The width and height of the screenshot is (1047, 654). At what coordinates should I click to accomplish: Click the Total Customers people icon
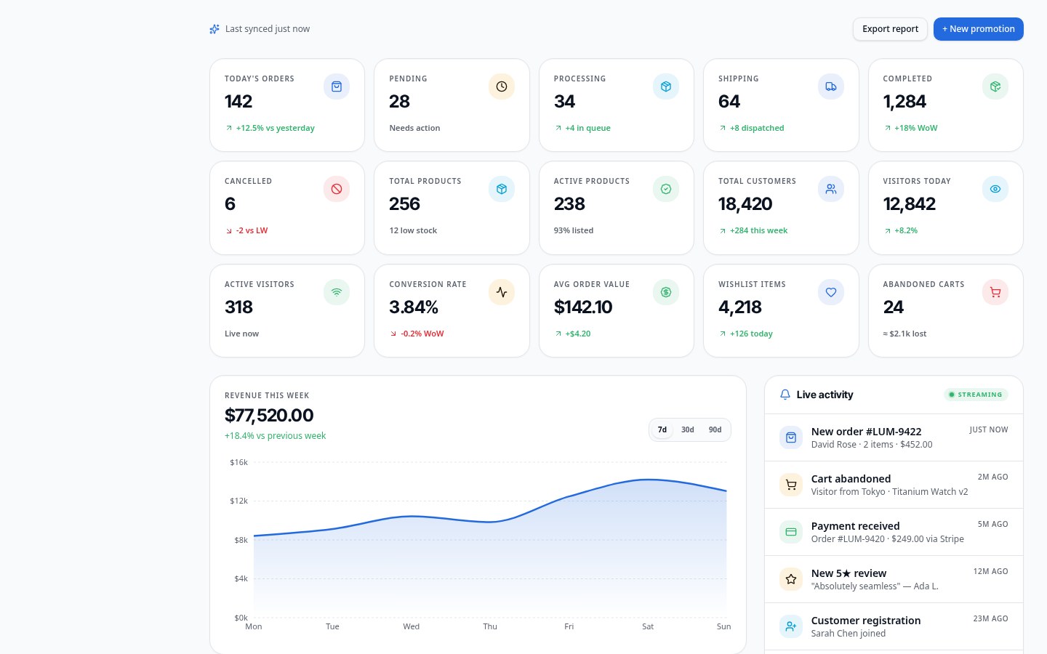tap(831, 189)
